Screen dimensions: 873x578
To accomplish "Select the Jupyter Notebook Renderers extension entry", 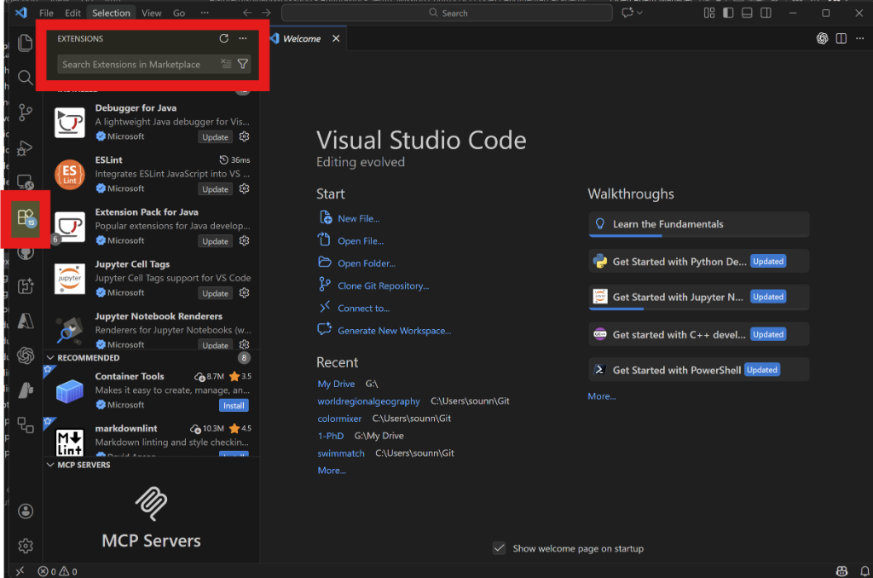I will tap(152, 330).
